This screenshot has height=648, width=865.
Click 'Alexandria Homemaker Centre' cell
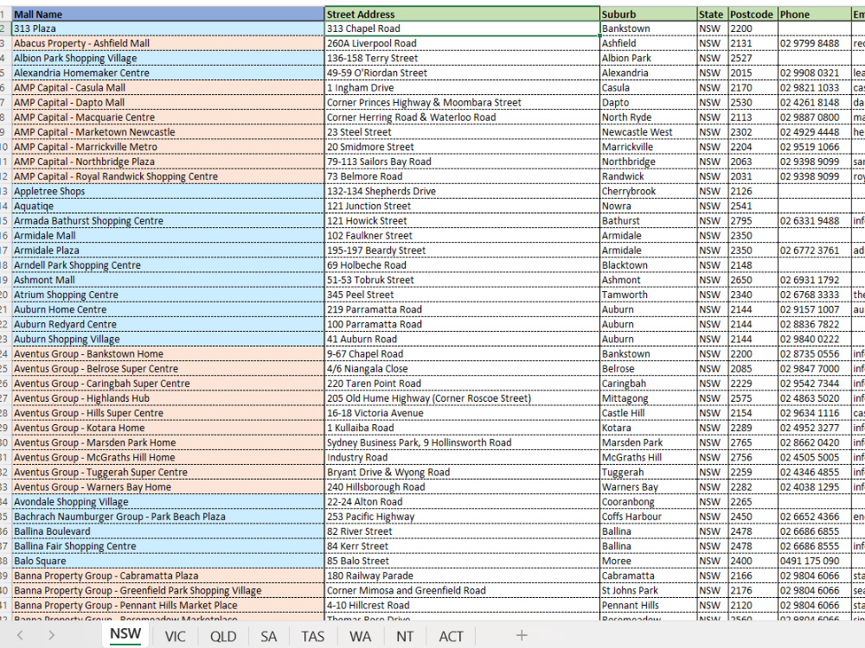coord(169,73)
